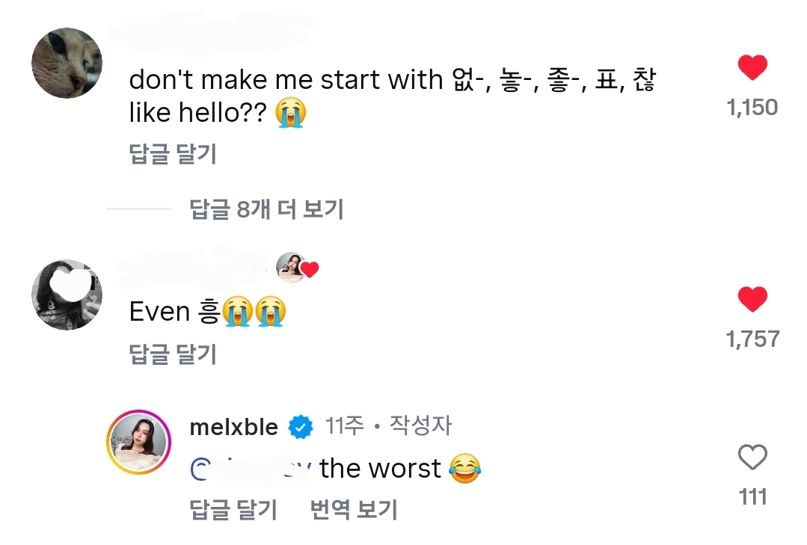The image size is (807, 545).
Task: Click '답글 달기' under the first comment
Action: [173, 154]
